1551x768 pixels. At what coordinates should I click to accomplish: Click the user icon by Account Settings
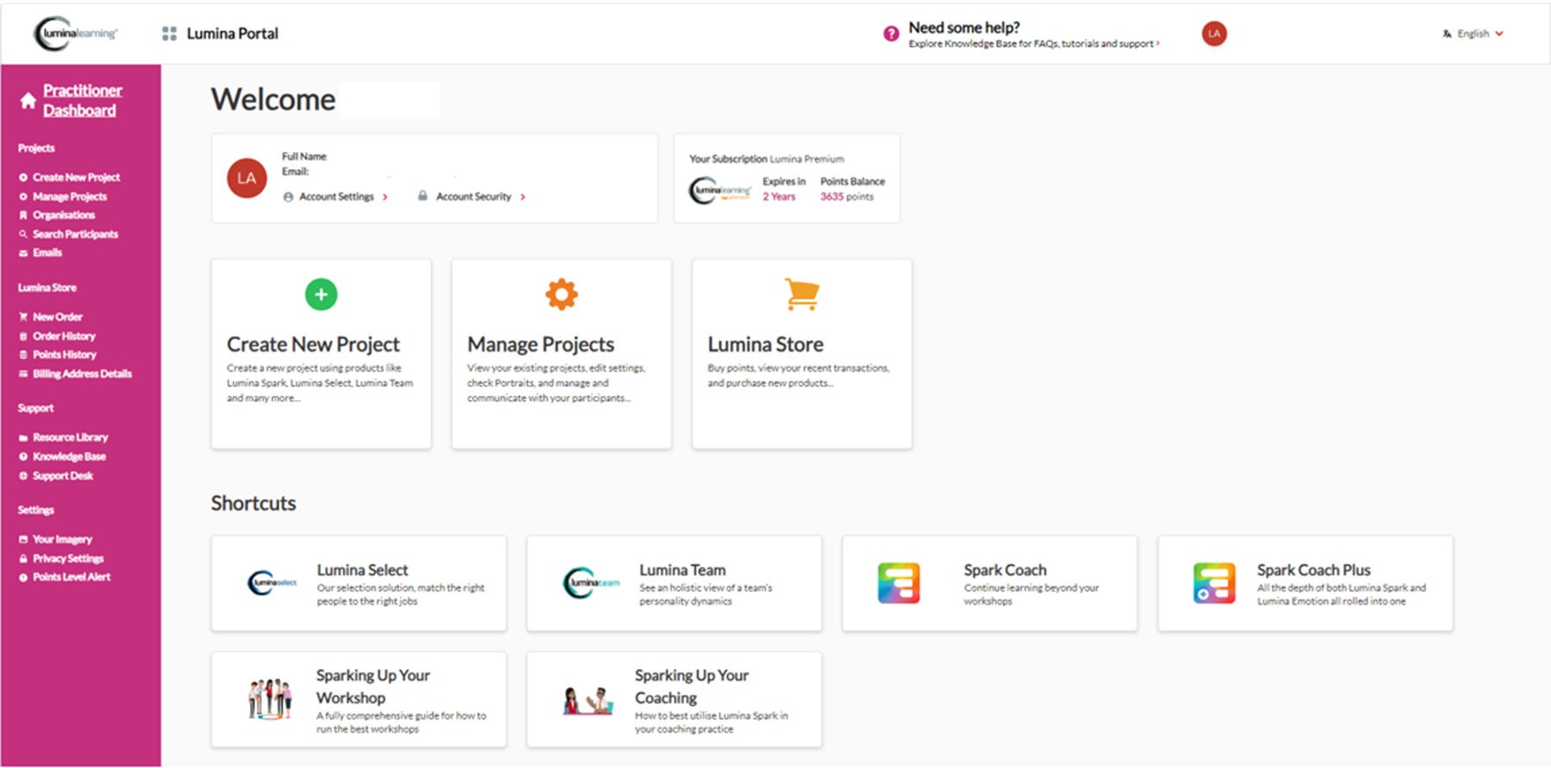[x=288, y=197]
